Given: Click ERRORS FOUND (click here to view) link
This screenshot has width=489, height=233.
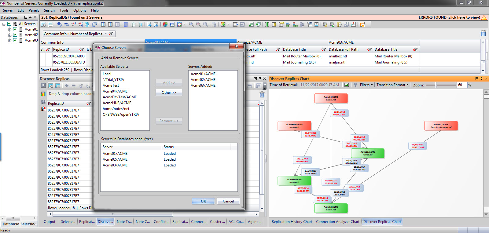Looking at the screenshot, I should [449, 17].
